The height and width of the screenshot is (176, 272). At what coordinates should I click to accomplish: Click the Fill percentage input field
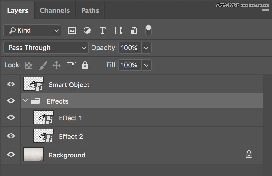(x=129, y=65)
